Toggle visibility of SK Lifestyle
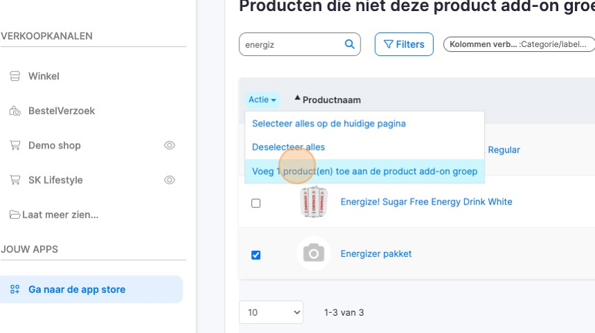Image resolution: width=595 pixels, height=333 pixels. coord(170,180)
